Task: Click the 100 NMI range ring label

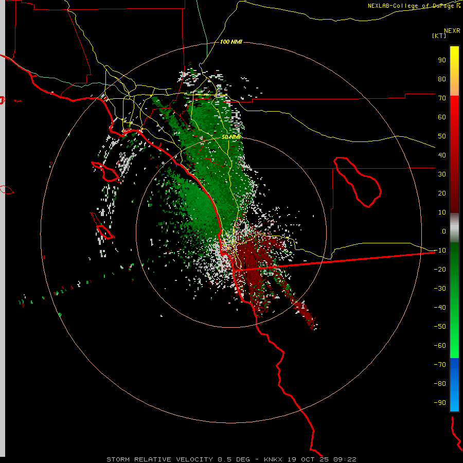Action: click(x=231, y=42)
